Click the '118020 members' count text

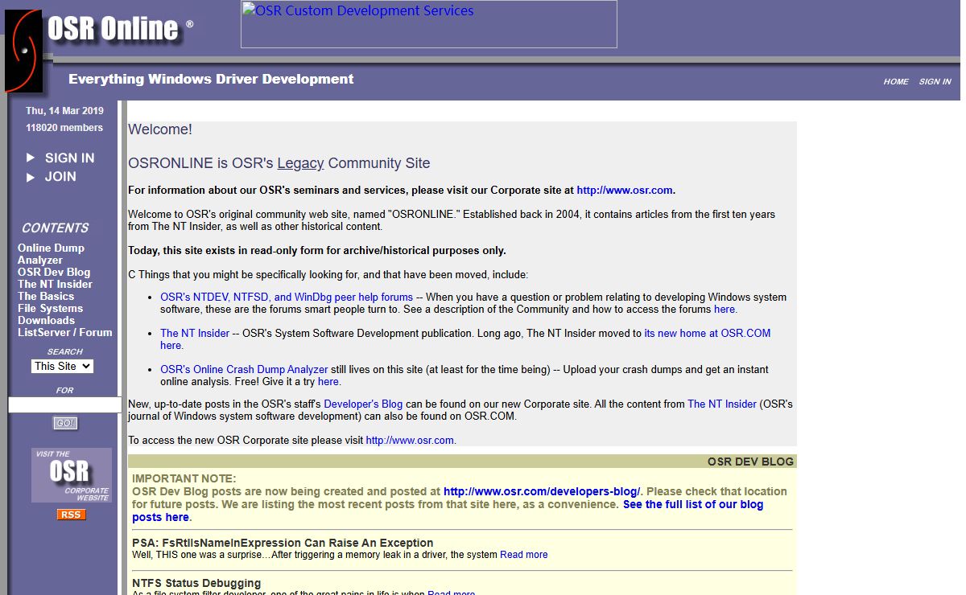point(64,128)
